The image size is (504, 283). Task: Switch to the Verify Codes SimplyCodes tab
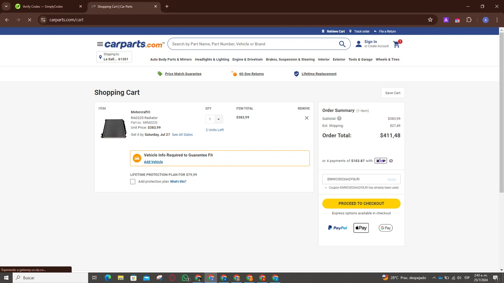pos(47,6)
